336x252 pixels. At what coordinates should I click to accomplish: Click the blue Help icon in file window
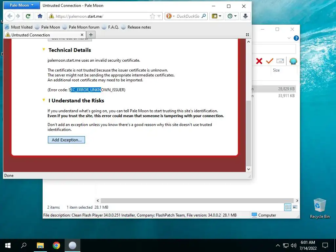[x=296, y=38]
